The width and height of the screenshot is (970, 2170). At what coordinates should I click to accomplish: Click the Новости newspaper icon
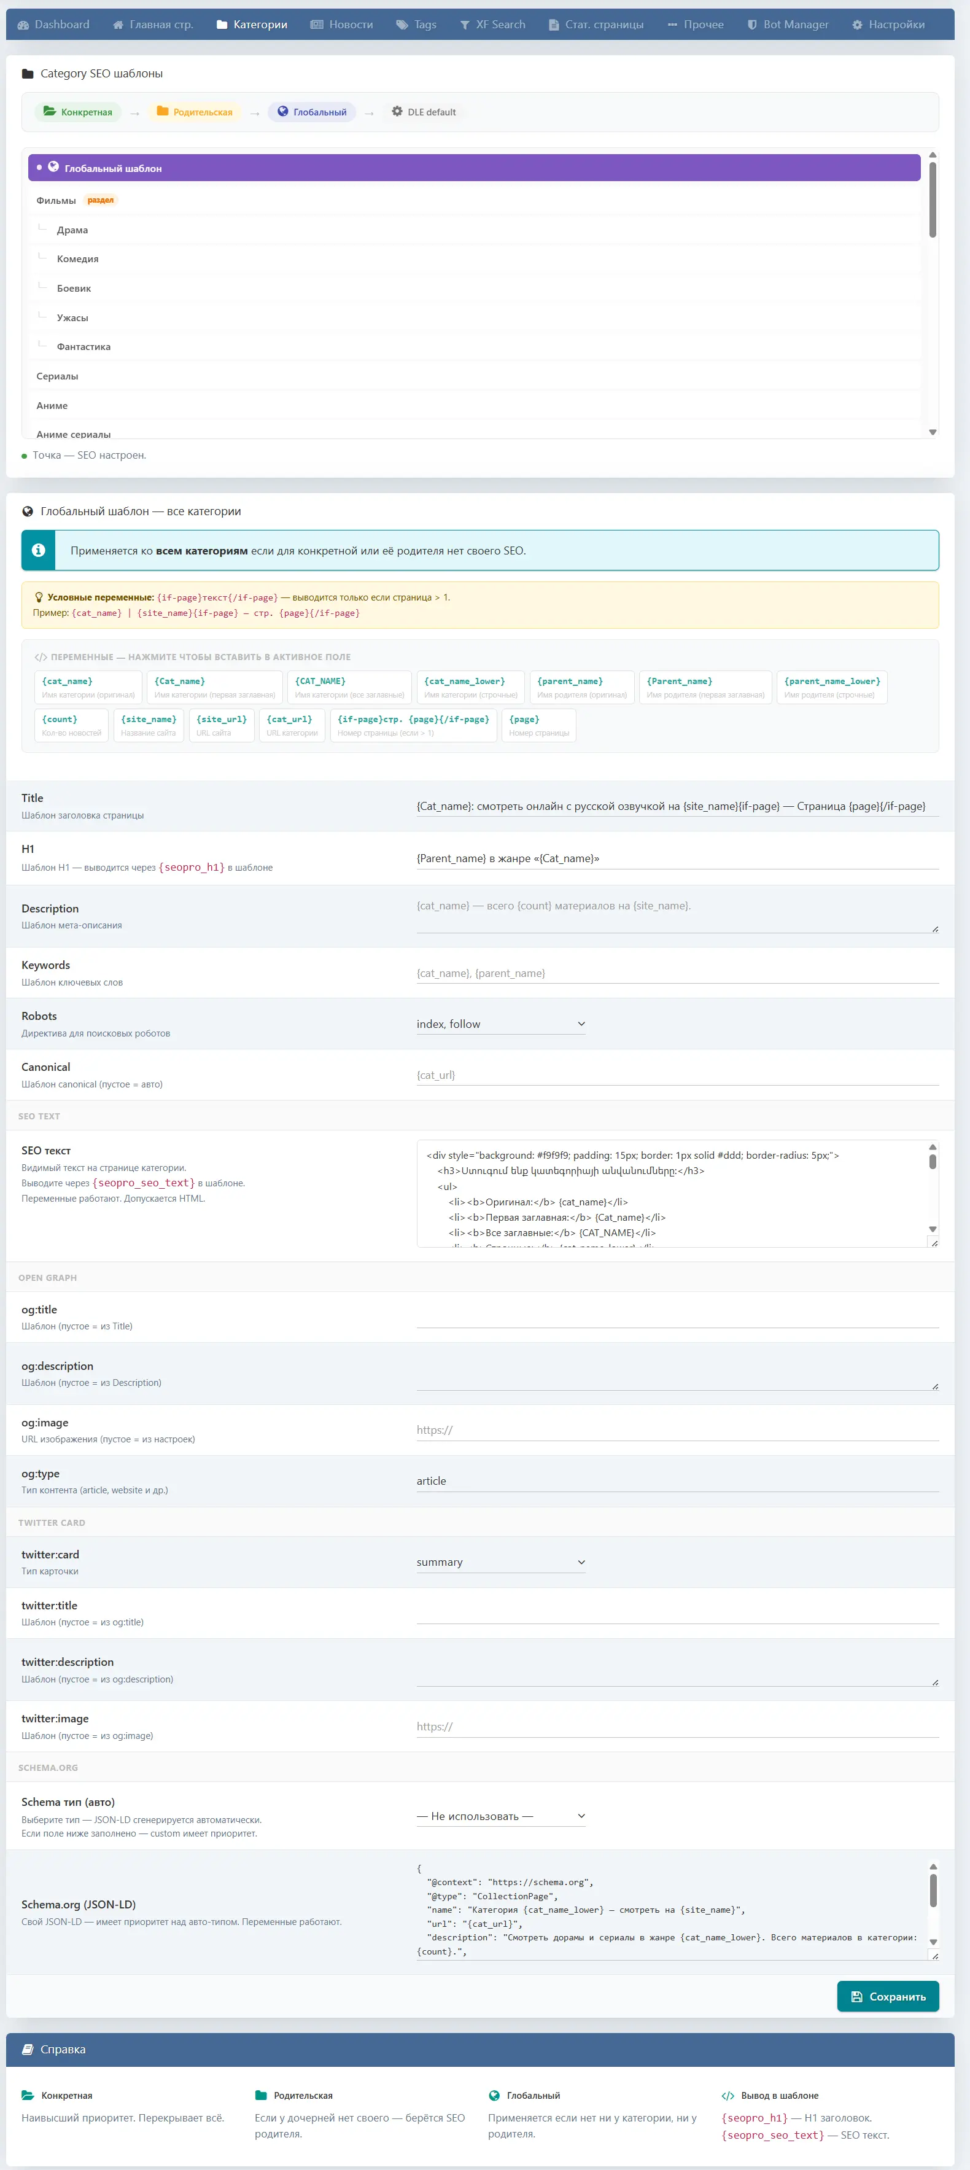pos(317,25)
